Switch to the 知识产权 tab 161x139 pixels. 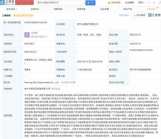point(128,9)
